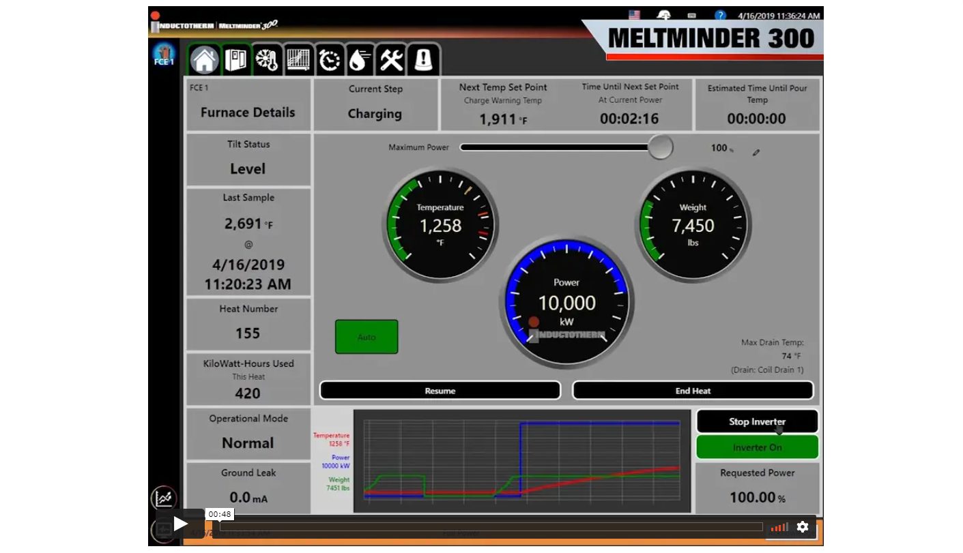Open the furnace cabinet tab icon
The width and height of the screenshot is (963, 553).
pyautogui.click(x=235, y=60)
